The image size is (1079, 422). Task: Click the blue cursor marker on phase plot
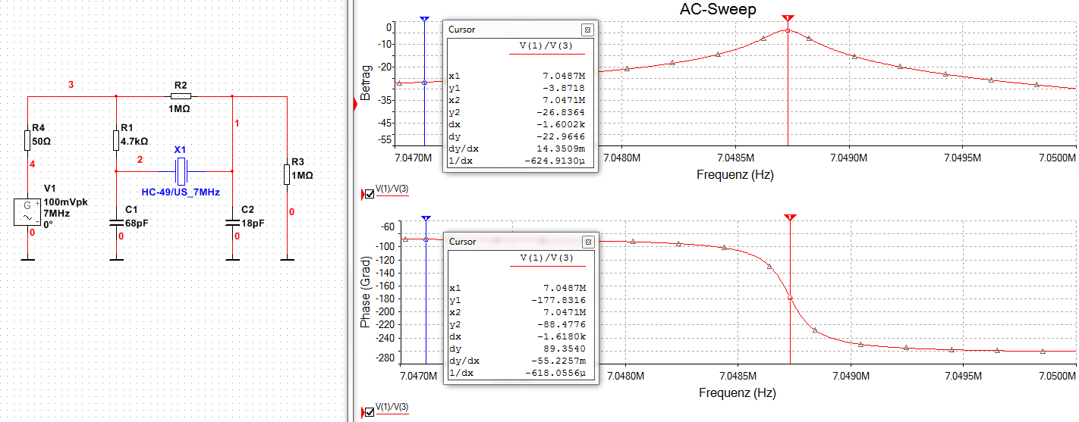coord(426,218)
